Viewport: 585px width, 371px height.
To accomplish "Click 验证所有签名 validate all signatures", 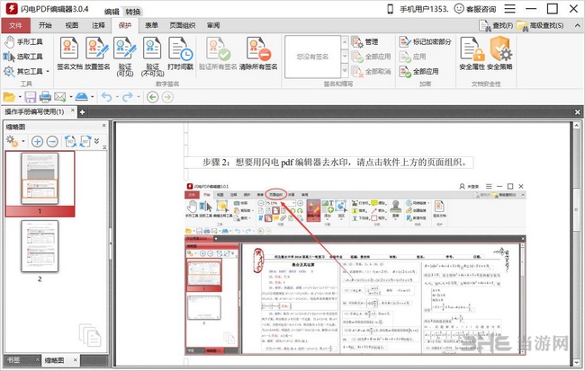I will pos(218,53).
